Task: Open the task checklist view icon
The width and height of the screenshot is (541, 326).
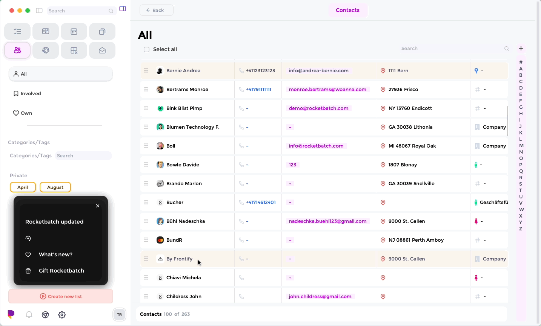Action: 17,32
